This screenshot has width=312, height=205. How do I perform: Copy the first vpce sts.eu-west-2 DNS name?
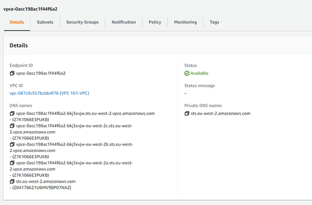[x=12, y=113]
